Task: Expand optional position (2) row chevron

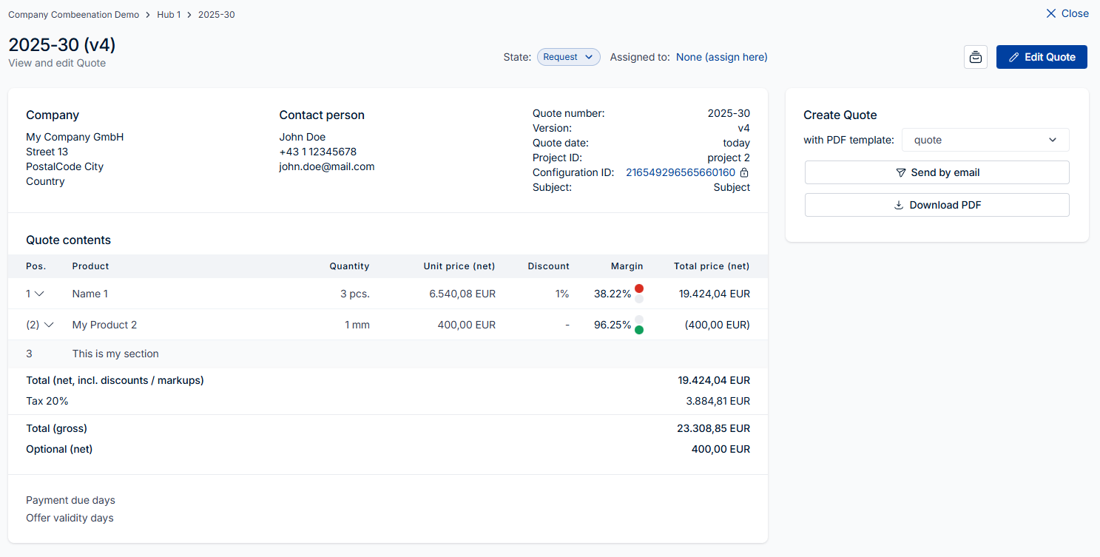Action: tap(49, 325)
